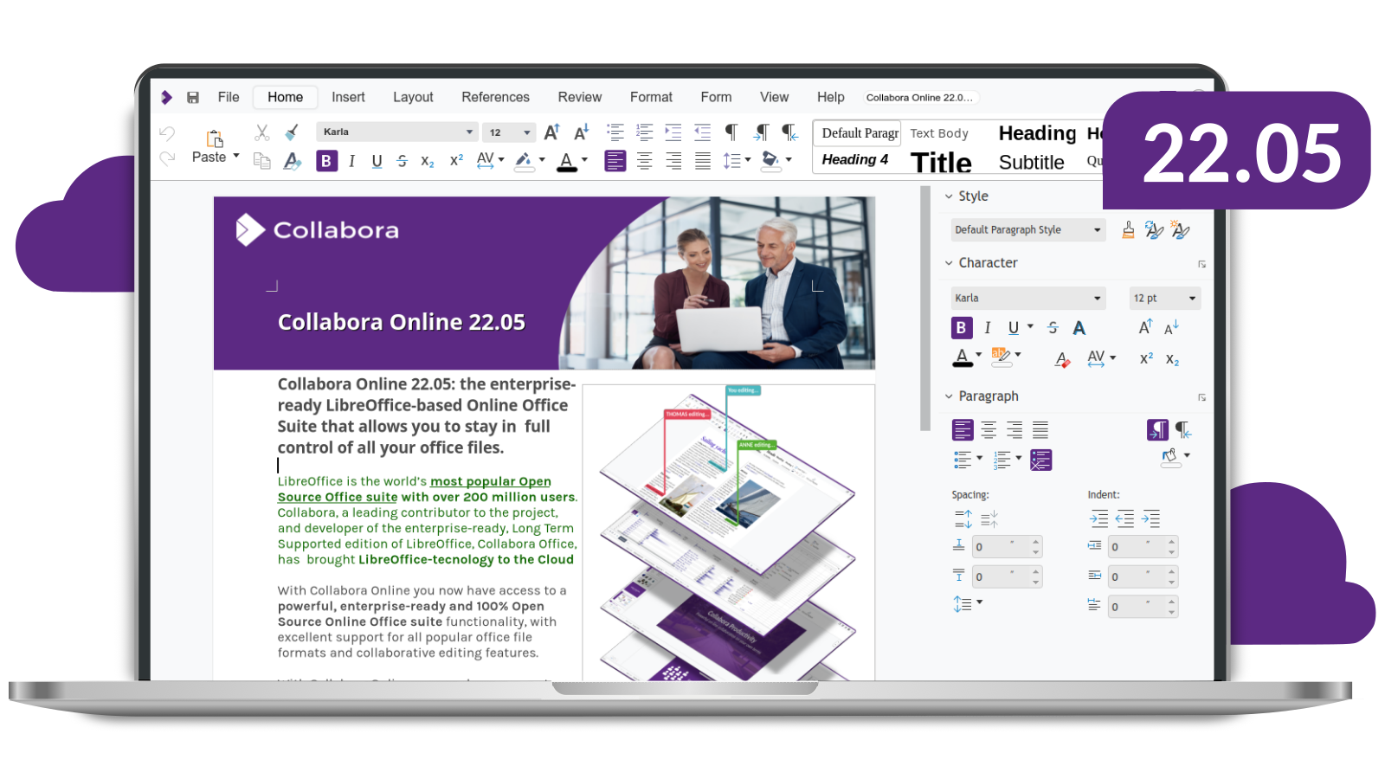Image resolution: width=1385 pixels, height=779 pixels.
Task: Clear formatting icon in Character panel
Action: tap(1062, 358)
